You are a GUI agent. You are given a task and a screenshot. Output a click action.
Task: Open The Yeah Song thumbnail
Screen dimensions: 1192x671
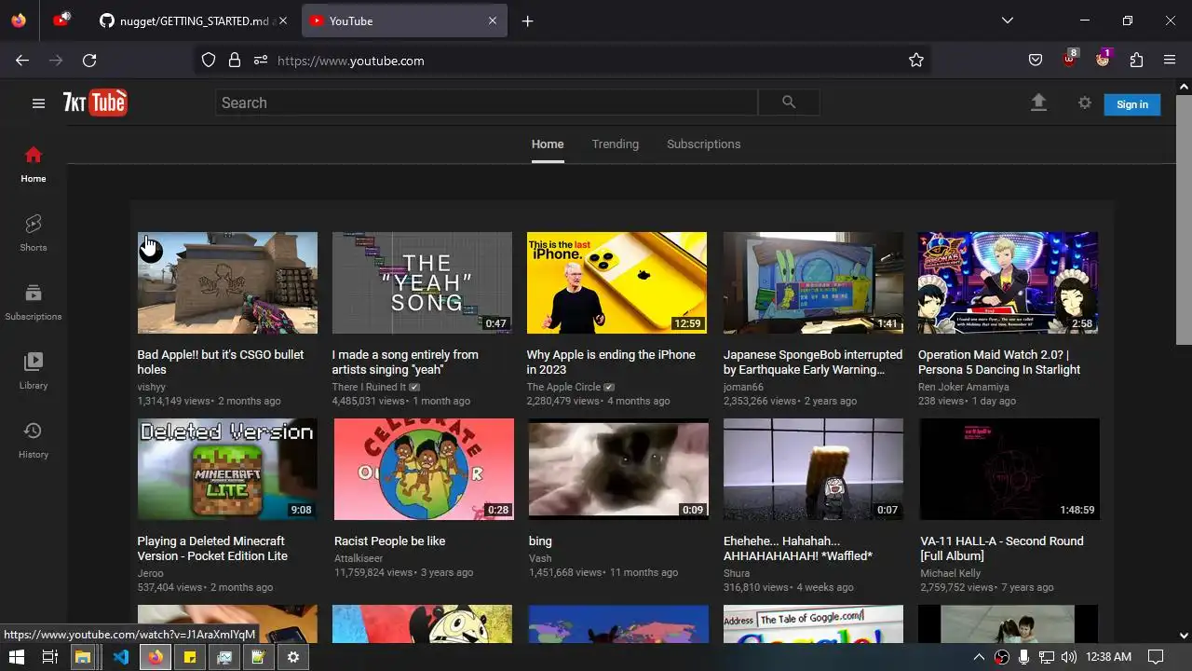tap(422, 282)
